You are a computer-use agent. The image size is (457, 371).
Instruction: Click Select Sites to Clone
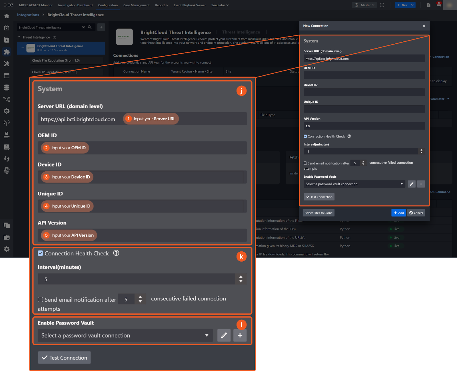[318, 212]
